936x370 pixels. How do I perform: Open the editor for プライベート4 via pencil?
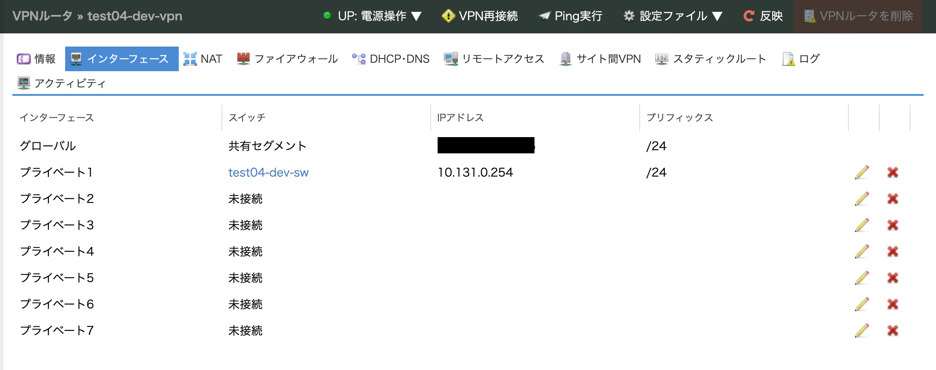pos(862,251)
